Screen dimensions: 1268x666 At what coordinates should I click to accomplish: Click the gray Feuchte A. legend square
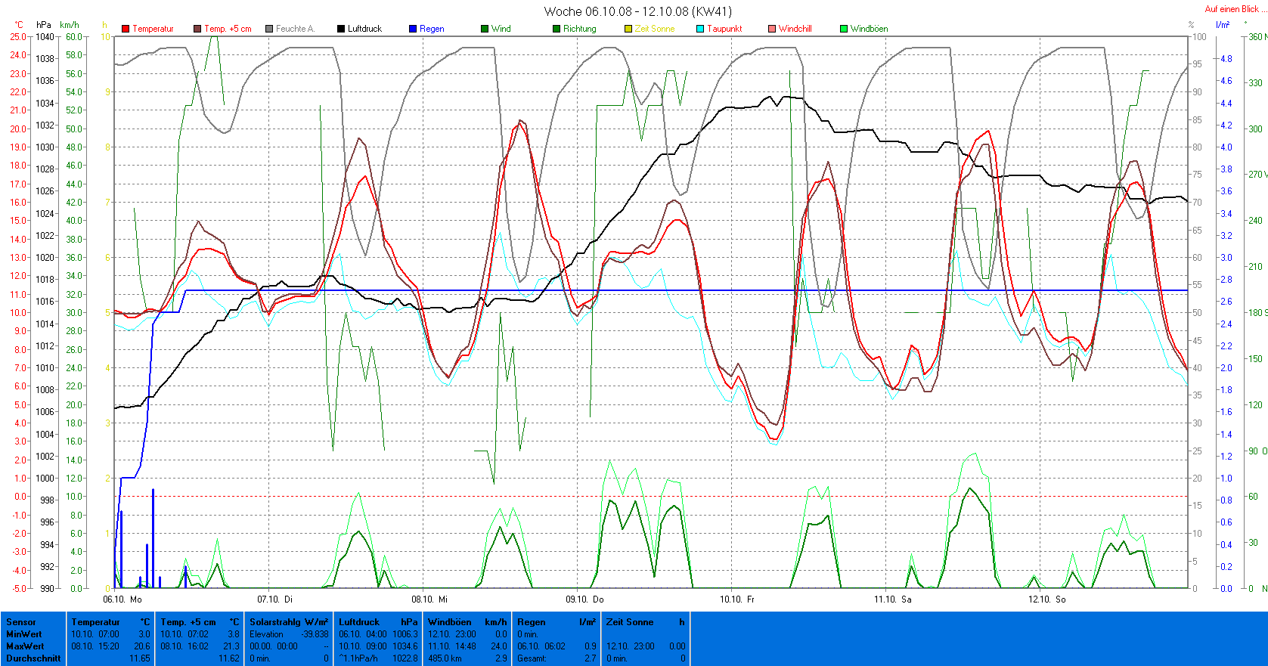pyautogui.click(x=269, y=29)
